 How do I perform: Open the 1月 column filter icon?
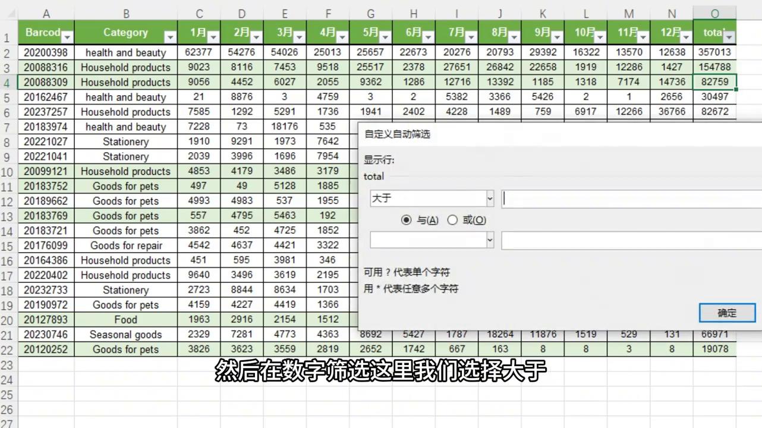213,37
